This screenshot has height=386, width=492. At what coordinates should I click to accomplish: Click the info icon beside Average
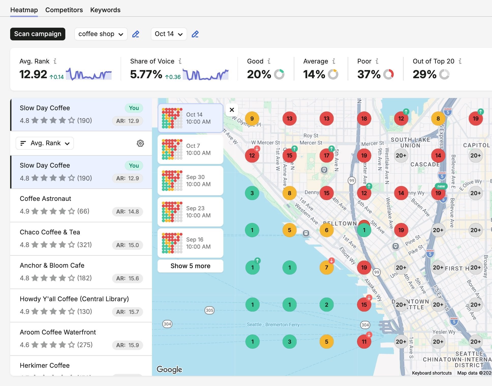pos(334,61)
